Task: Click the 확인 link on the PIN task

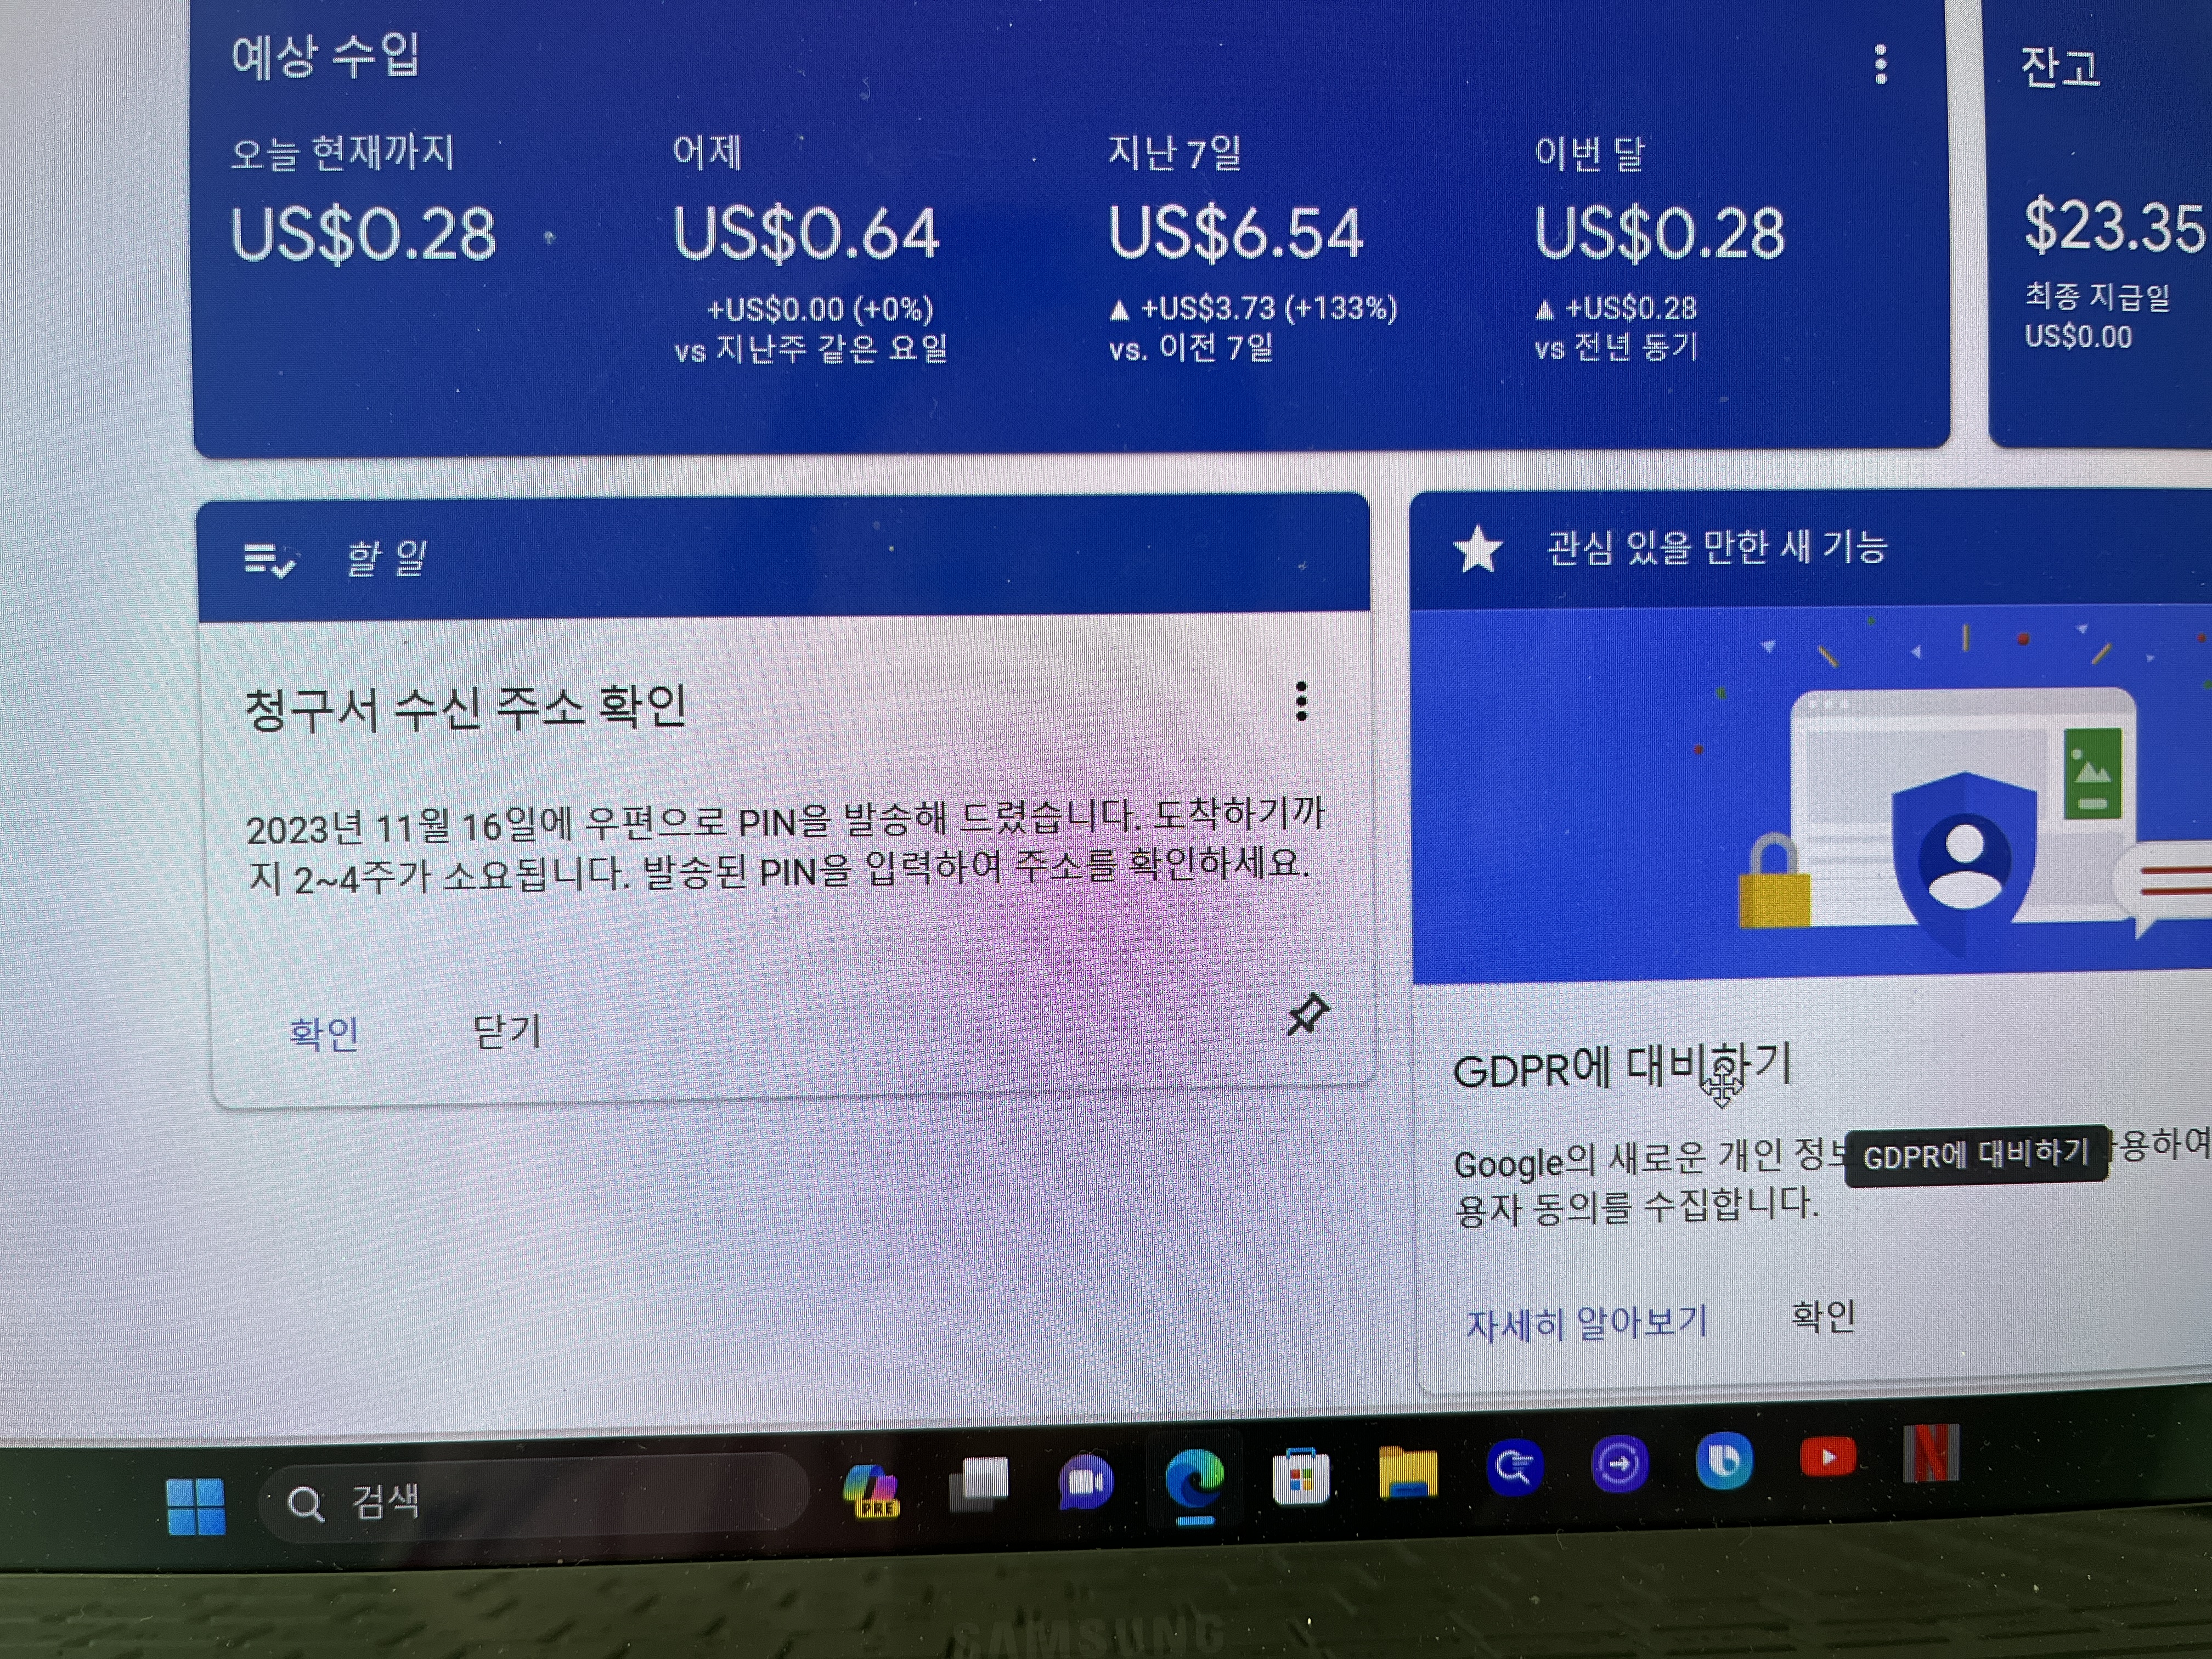Action: coord(324,1034)
